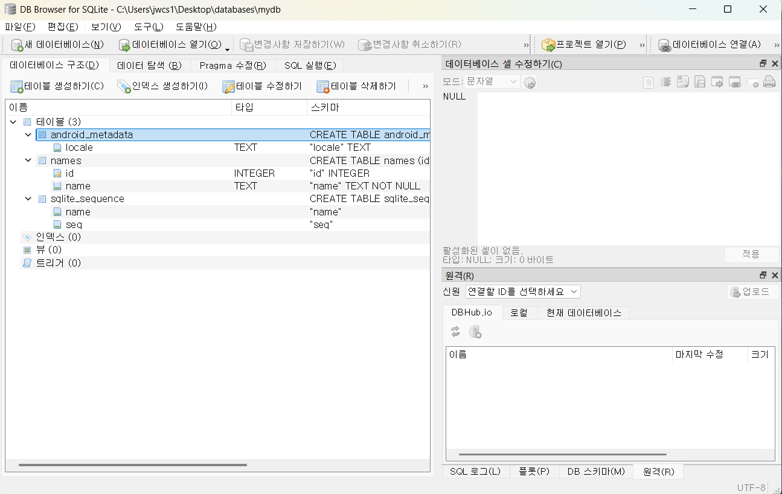This screenshot has height=494, width=782.
Task: Open the 보기(V) menu
Action: [x=106, y=27]
